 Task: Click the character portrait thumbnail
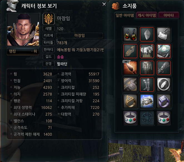coord(23,30)
